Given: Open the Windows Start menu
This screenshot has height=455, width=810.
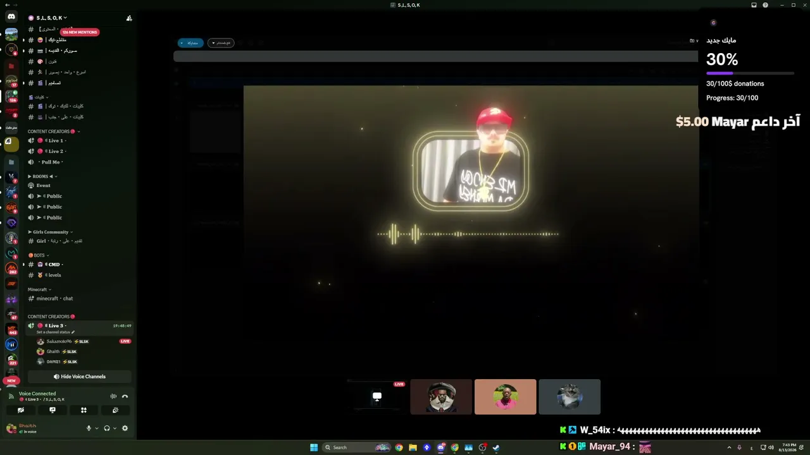Looking at the screenshot, I should click(314, 447).
